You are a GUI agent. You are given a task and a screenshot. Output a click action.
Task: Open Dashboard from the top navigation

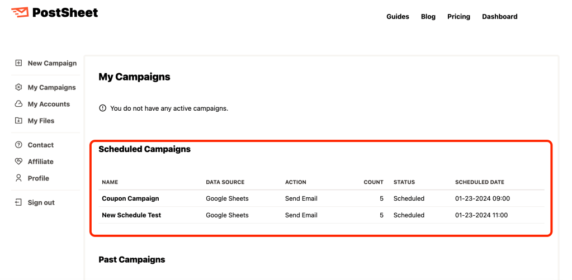(499, 17)
